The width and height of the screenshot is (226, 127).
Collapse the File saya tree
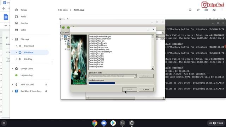[x=13, y=39]
